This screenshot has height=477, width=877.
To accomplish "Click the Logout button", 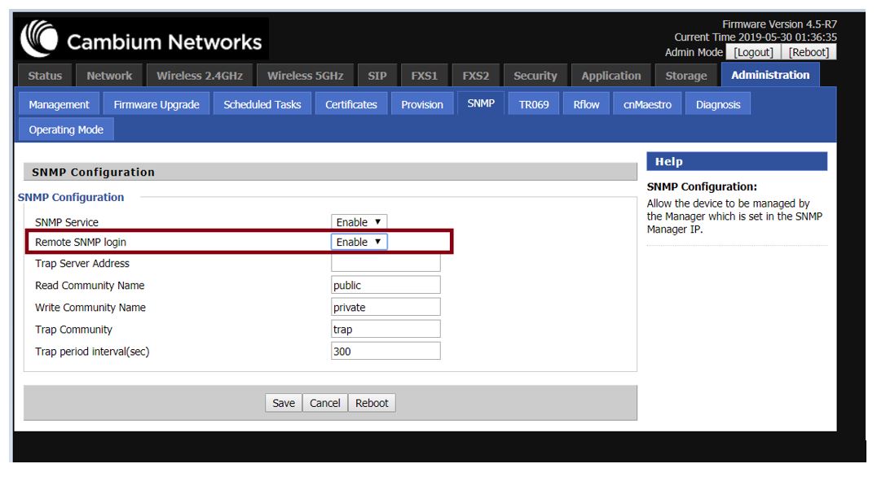I will tap(753, 52).
